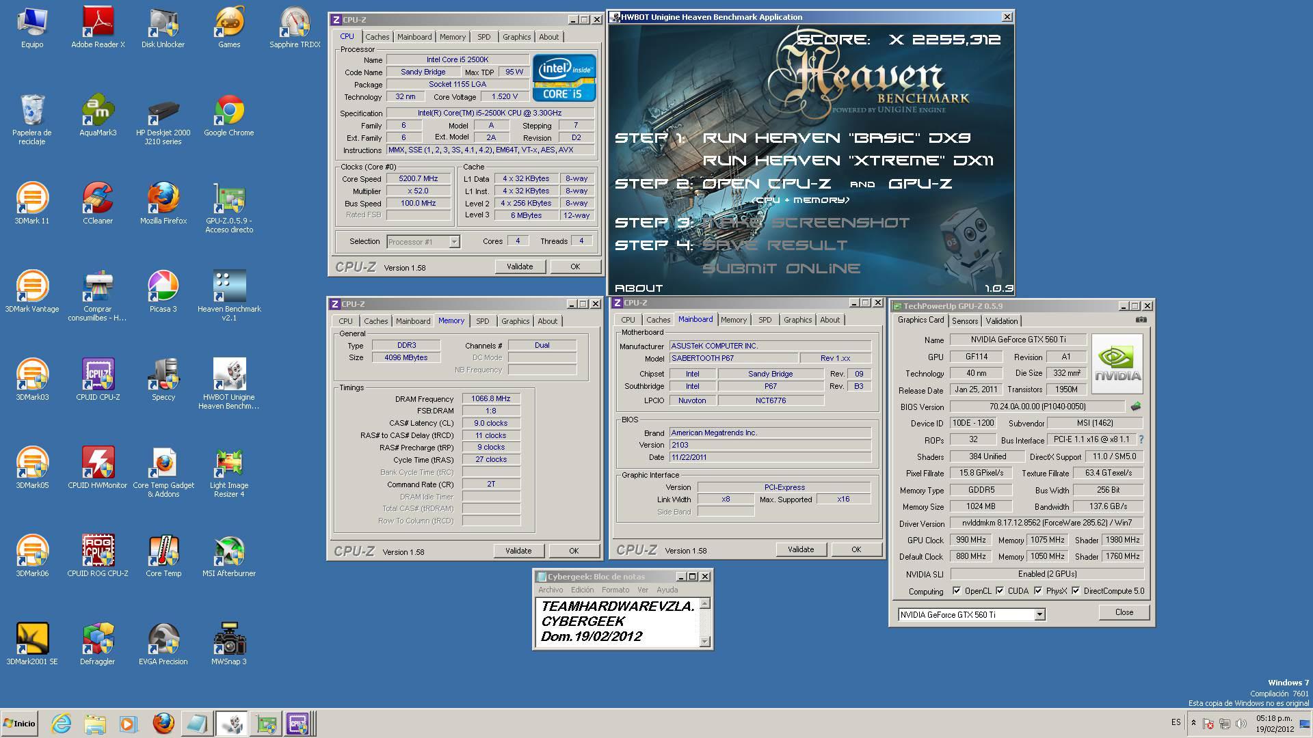Open EVGA Precision desktop icon
The width and height of the screenshot is (1313, 738).
coord(163,644)
